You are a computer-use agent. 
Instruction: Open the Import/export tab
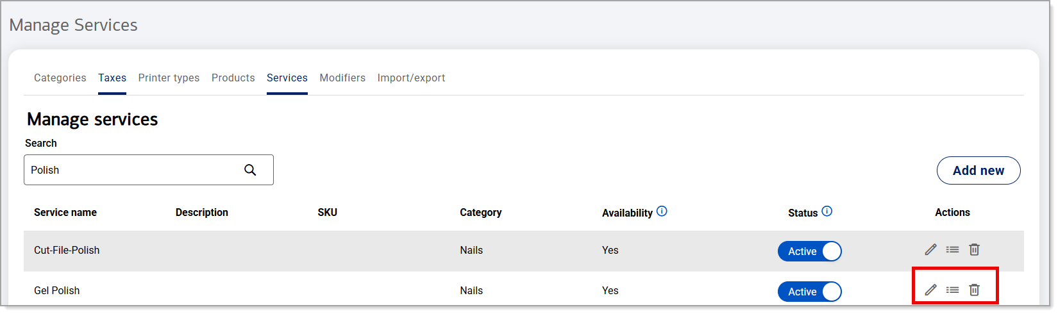click(x=411, y=78)
